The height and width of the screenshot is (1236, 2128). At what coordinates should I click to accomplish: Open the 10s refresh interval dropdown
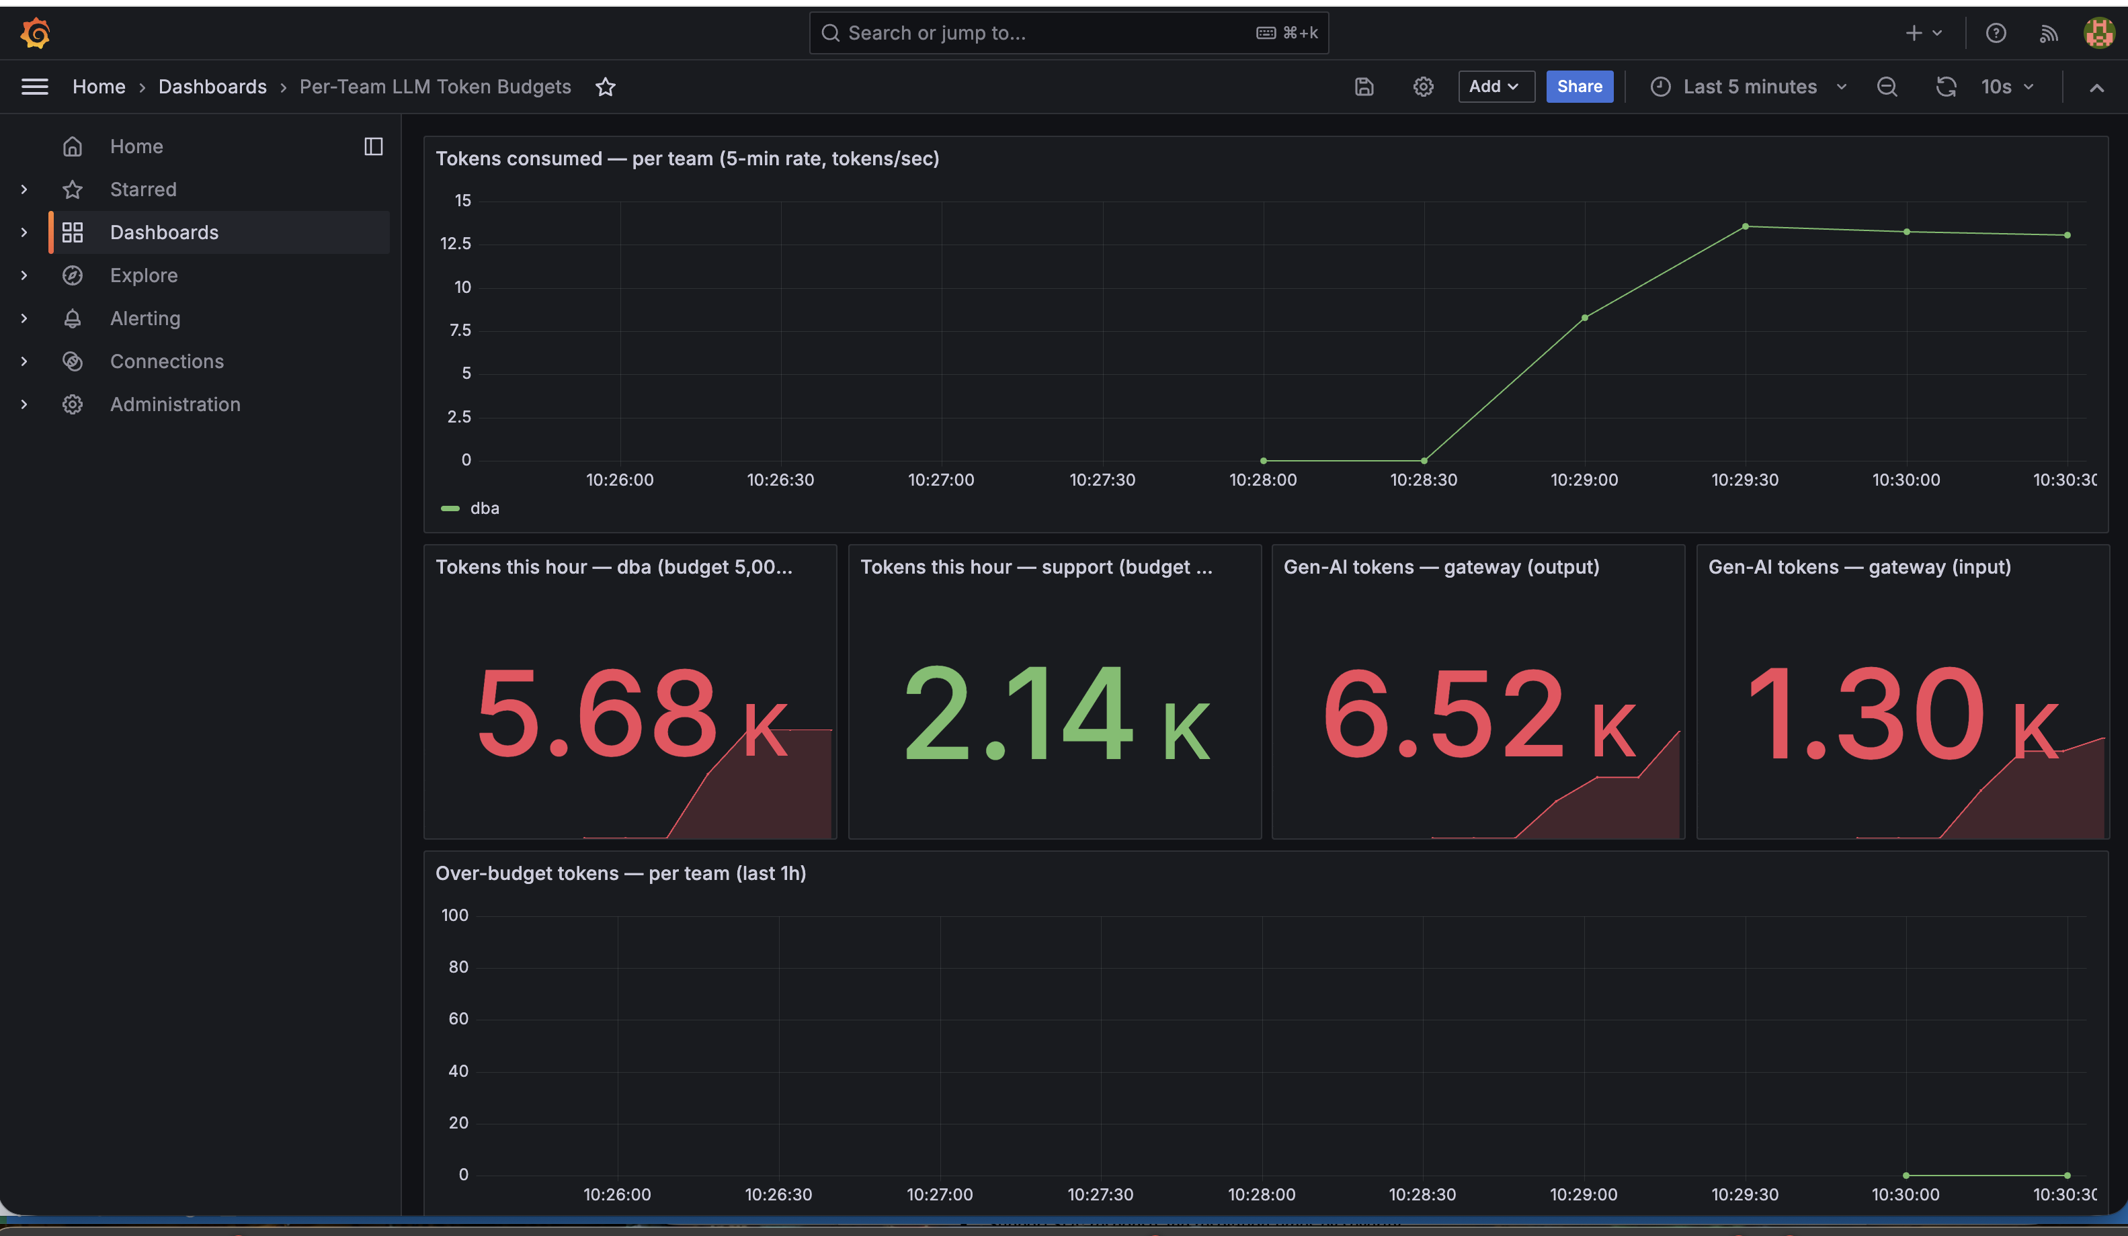pos(2007,86)
